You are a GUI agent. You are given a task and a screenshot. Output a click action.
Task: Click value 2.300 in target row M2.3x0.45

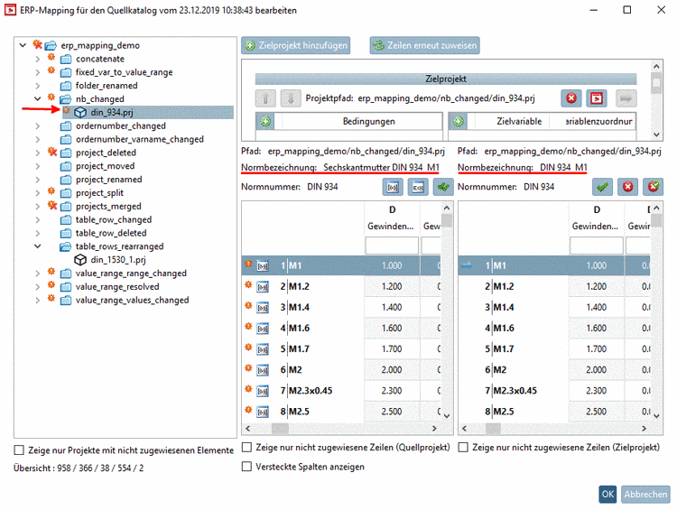597,391
